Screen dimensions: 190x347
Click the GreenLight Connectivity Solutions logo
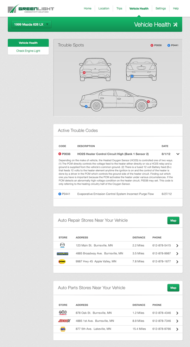(31, 9)
